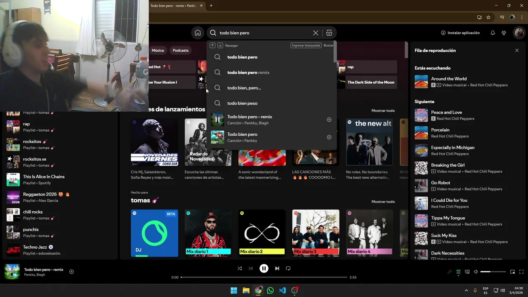Viewport: 528px width, 297px height.
Task: Go to Spotify Home via house icon
Action: [x=198, y=33]
